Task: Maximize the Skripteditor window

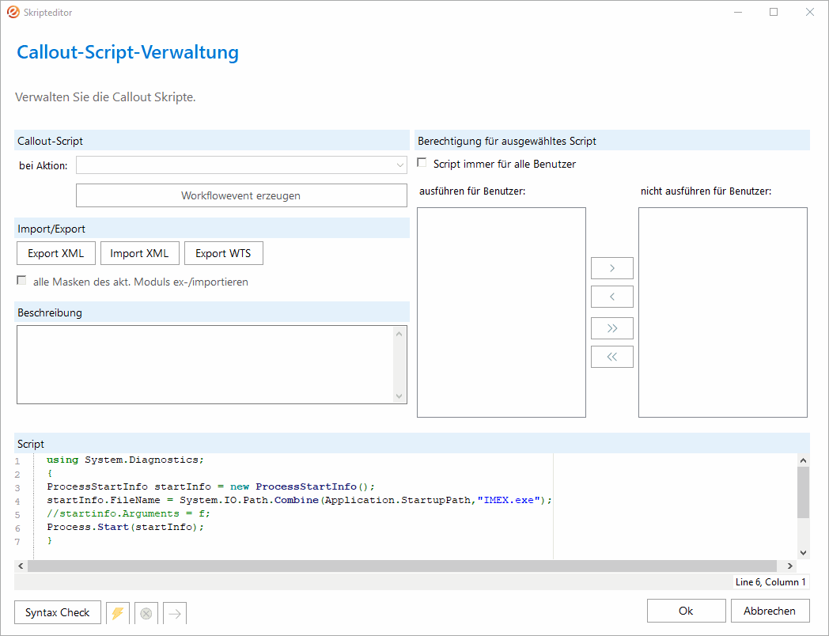Action: coord(774,12)
